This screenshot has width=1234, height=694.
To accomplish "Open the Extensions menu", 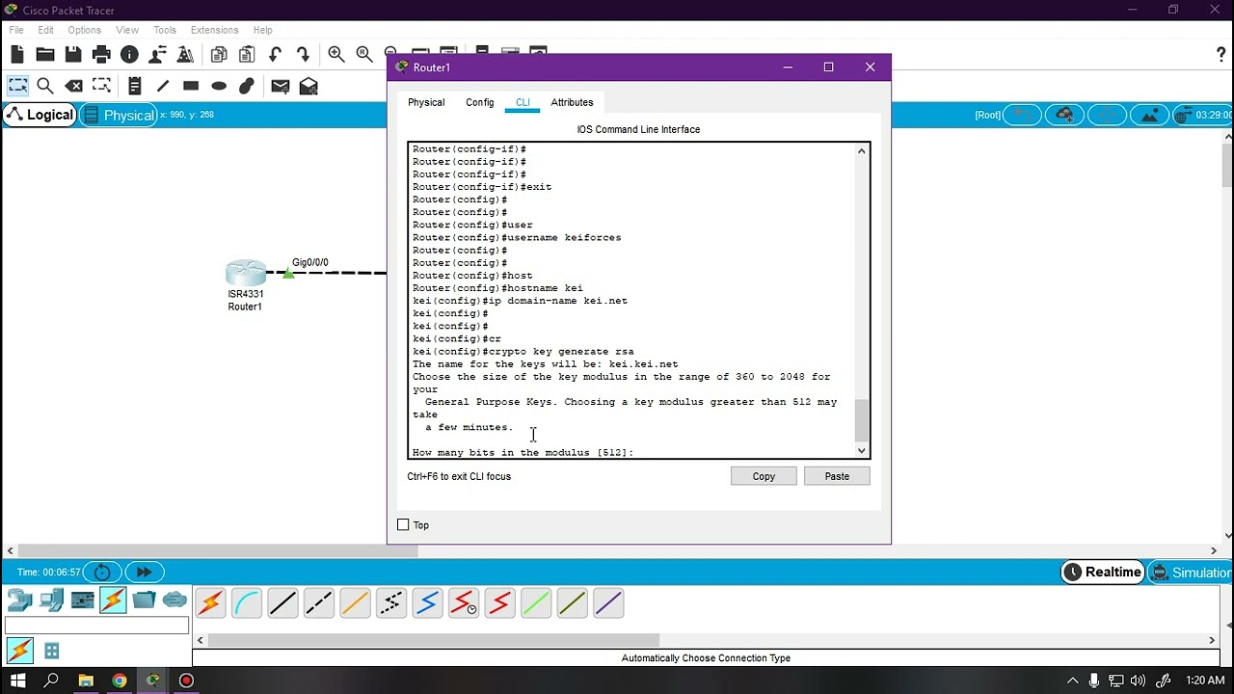I will tap(214, 30).
